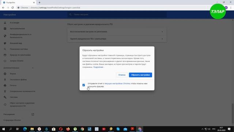Open Расширения external link icon
The width and height of the screenshot is (234, 132).
(33, 114)
